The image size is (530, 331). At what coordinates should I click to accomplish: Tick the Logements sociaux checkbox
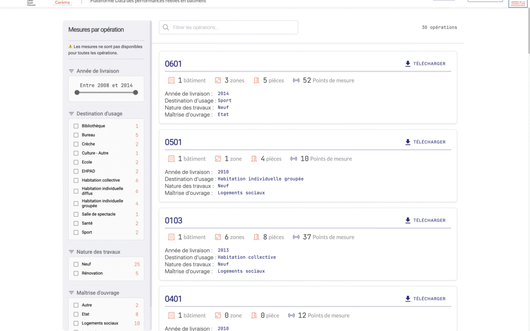76,324
